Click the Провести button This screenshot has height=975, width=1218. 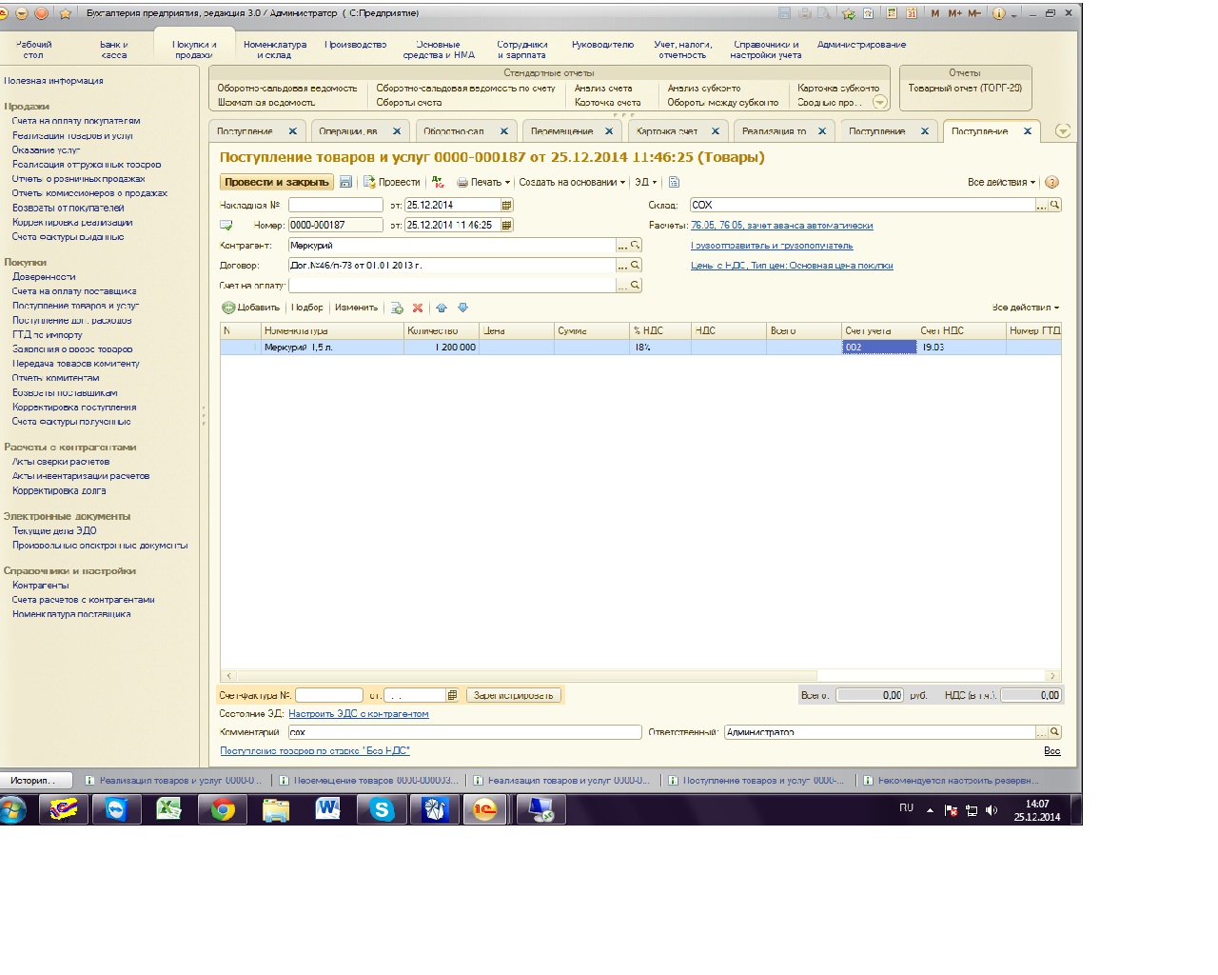392,182
